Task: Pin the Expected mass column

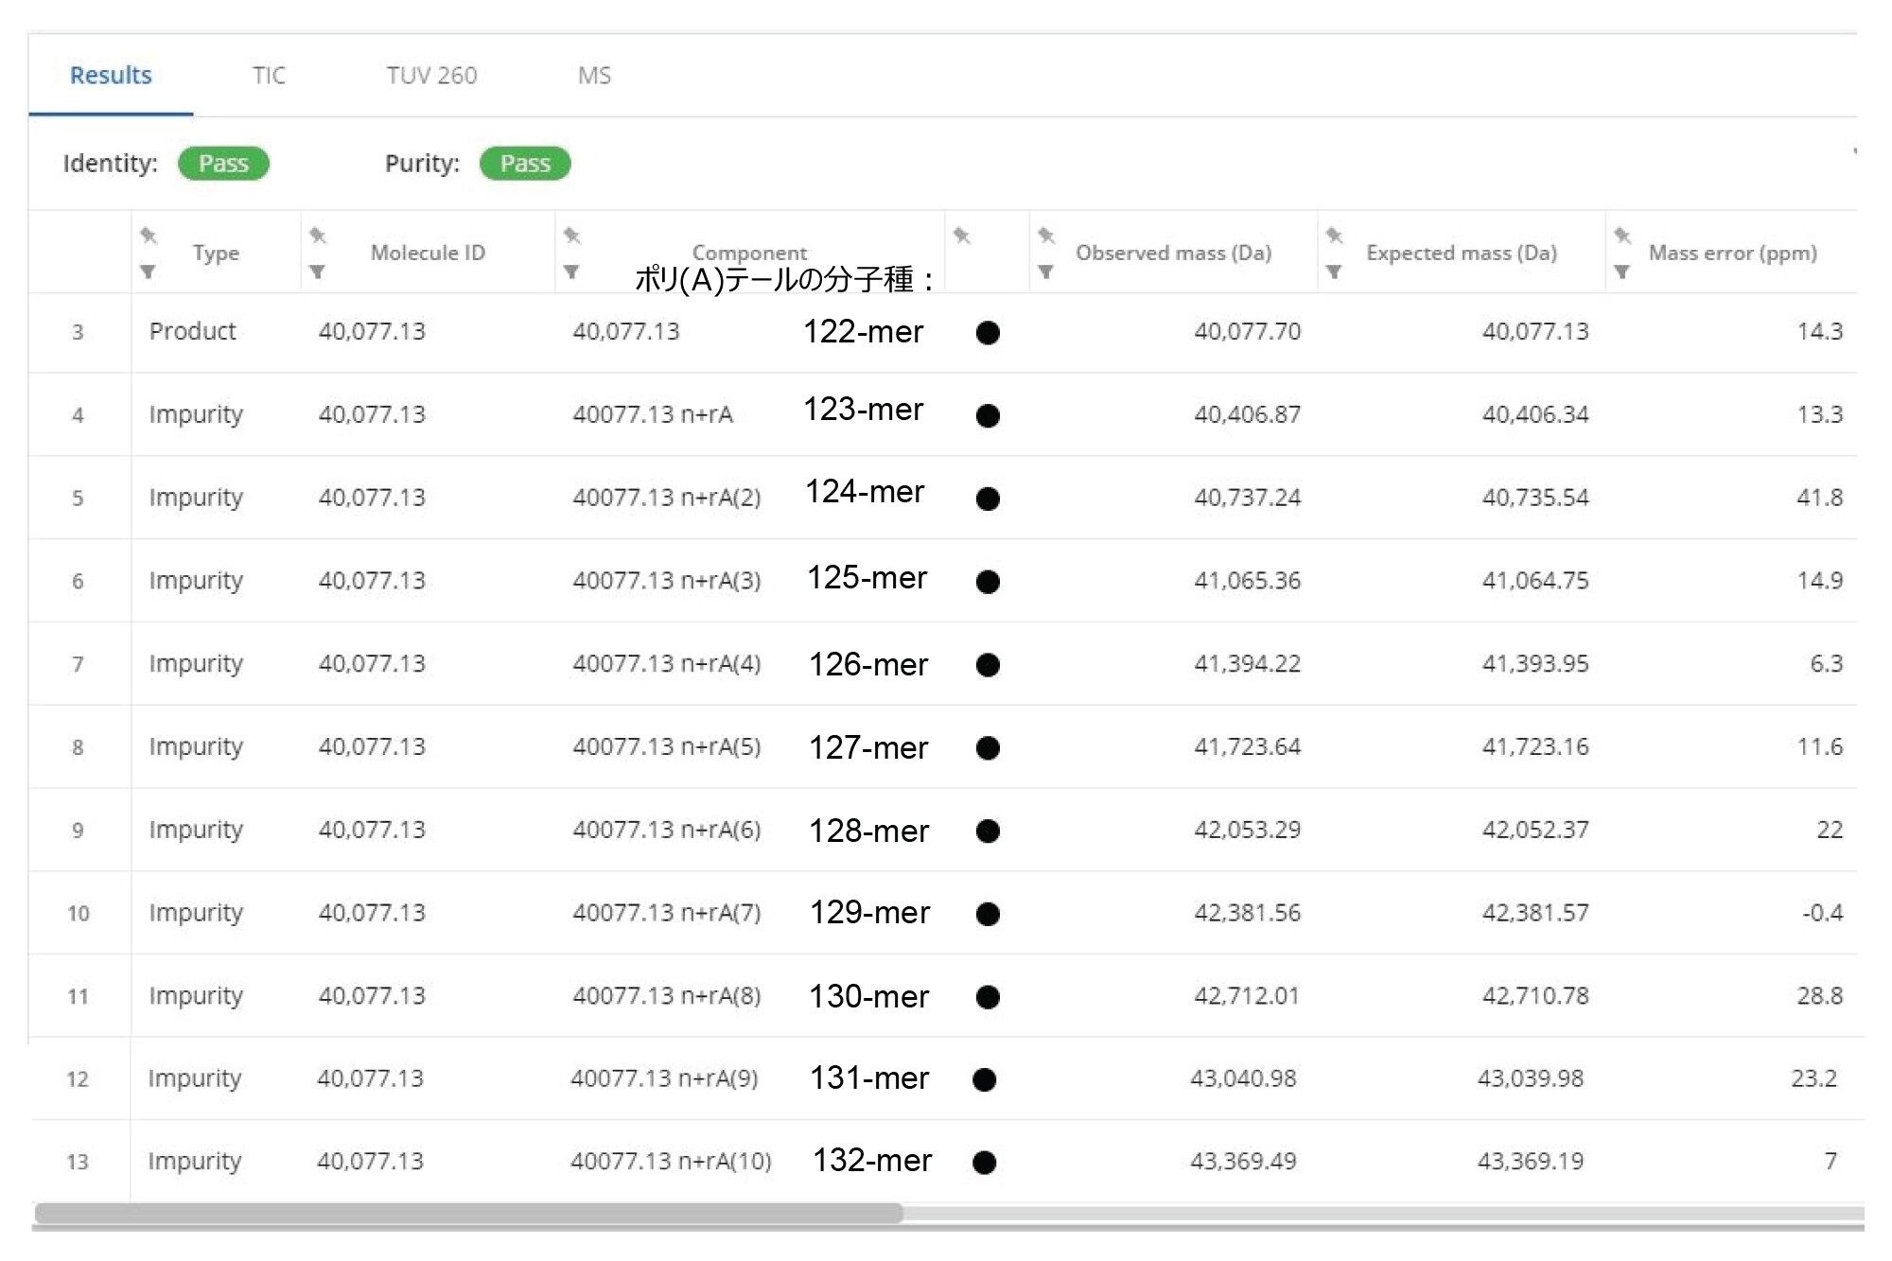Action: [x=1334, y=236]
